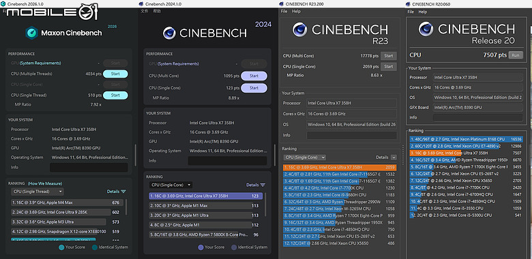Open the System Requirements link in Cinebench 2024

coord(178,64)
